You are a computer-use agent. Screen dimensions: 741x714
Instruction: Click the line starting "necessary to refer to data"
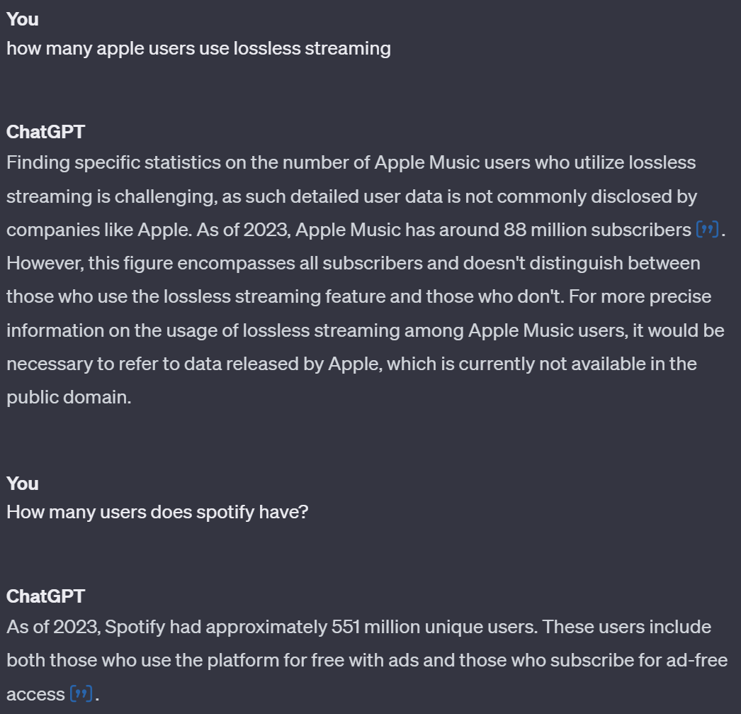tap(351, 364)
